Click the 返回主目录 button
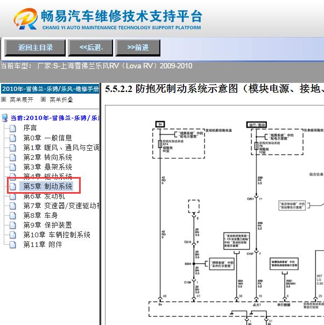This screenshot has width=324, height=325. click(35, 48)
